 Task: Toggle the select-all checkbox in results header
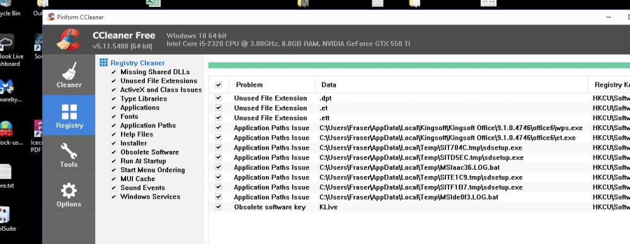coord(219,85)
